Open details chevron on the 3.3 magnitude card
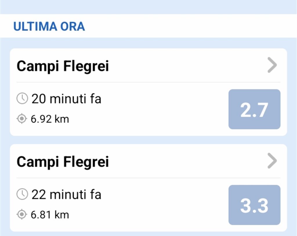The width and height of the screenshot is (297, 236). click(x=272, y=161)
